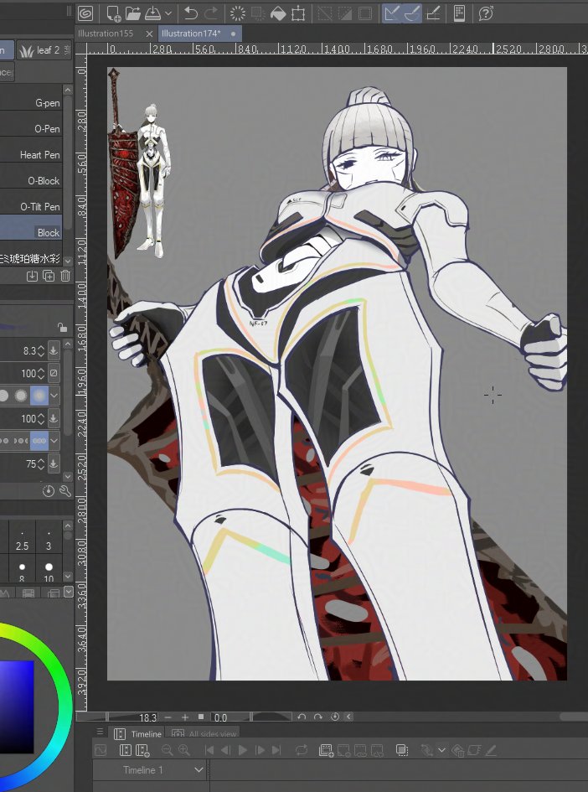The height and width of the screenshot is (792, 588).
Task: Open dynamics for the 75 setting
Action: click(54, 463)
